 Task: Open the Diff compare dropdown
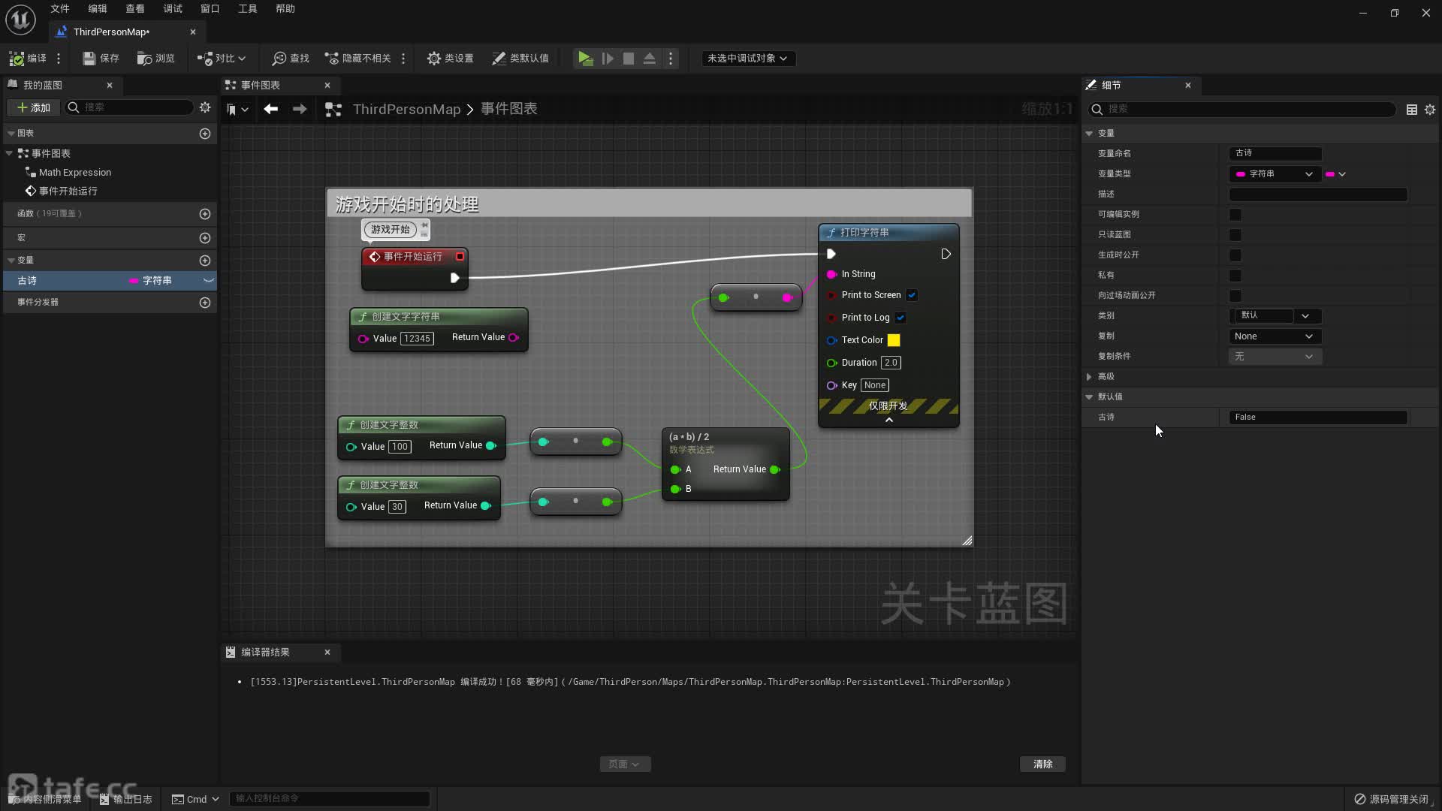[222, 59]
